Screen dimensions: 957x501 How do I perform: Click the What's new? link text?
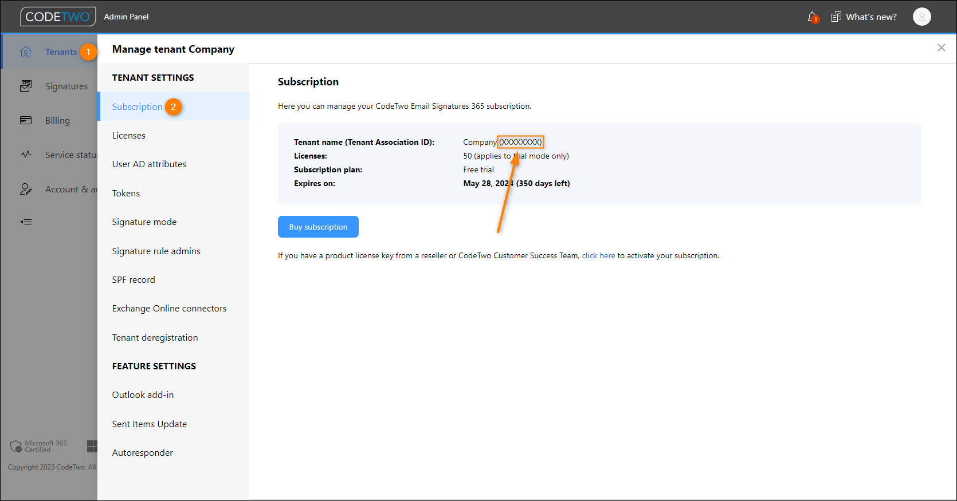tap(871, 17)
